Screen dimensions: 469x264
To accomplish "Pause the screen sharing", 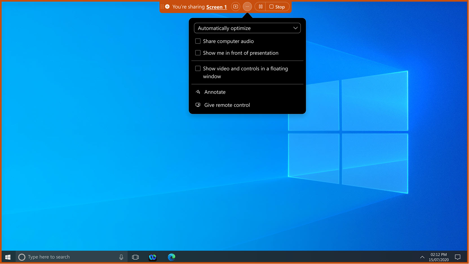I will point(260,6).
